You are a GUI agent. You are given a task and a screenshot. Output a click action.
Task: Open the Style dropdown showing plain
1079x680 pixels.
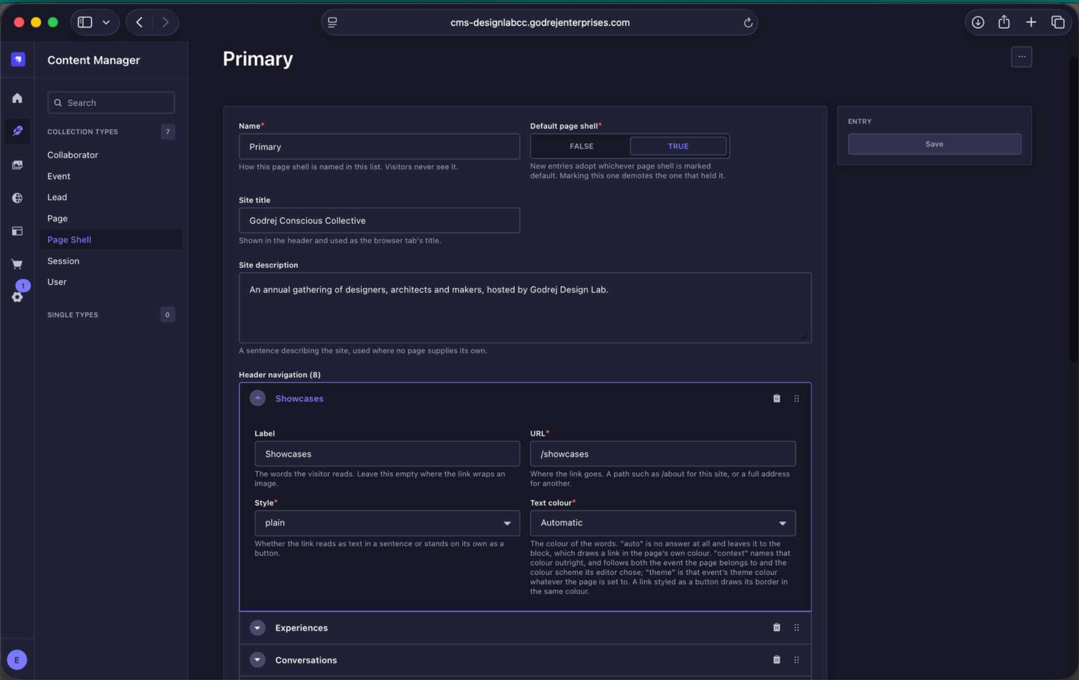pyautogui.click(x=387, y=523)
